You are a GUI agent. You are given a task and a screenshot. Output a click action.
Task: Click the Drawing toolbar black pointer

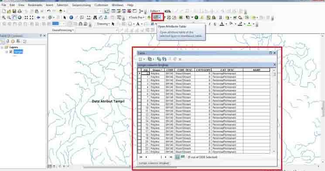coord(113,24)
